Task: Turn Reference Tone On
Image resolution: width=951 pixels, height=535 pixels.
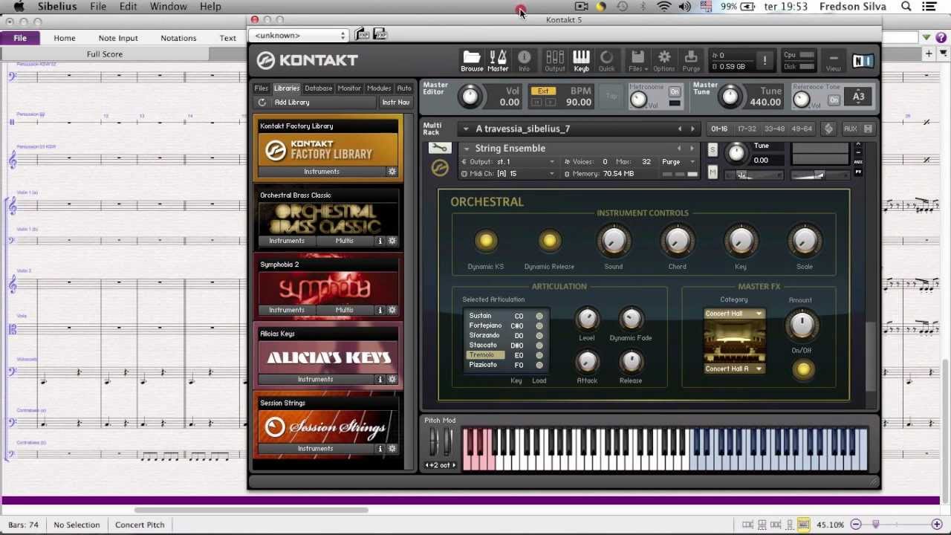Action: point(834,100)
